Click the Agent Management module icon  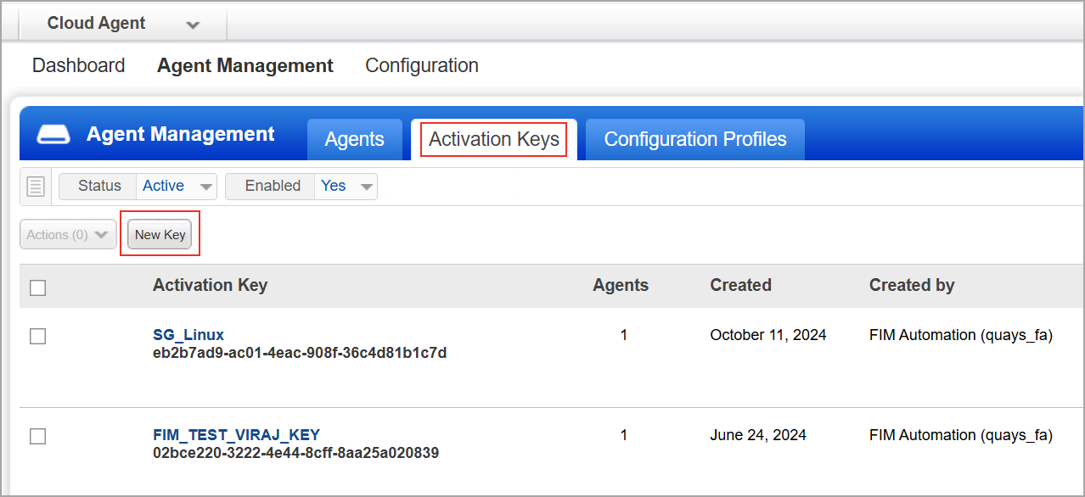53,135
